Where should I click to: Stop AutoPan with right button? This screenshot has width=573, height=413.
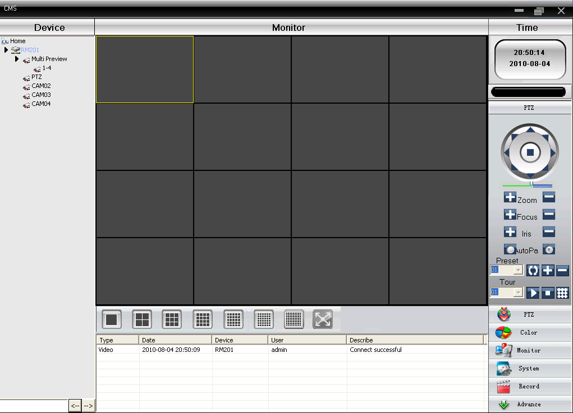pyautogui.click(x=548, y=249)
